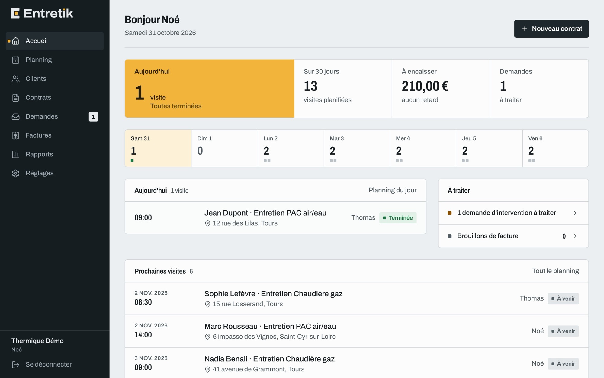
Task: Click the Se déconnecter logout icon
Action: [x=16, y=365]
